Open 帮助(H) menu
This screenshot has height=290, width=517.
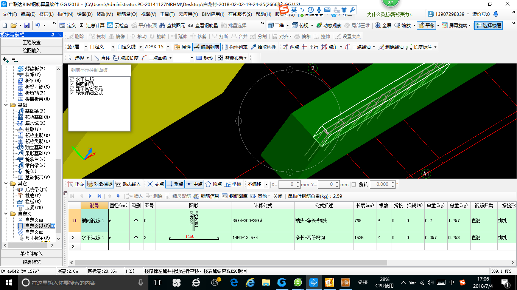click(x=264, y=14)
